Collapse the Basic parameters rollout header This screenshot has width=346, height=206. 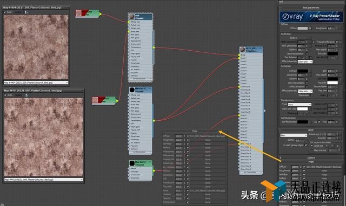tap(311, 8)
